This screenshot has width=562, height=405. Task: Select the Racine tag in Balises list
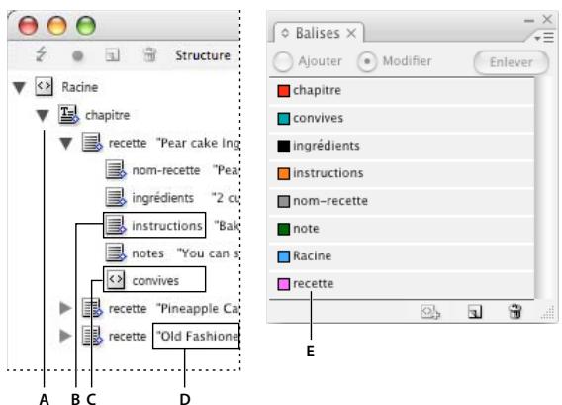pyautogui.click(x=402, y=256)
